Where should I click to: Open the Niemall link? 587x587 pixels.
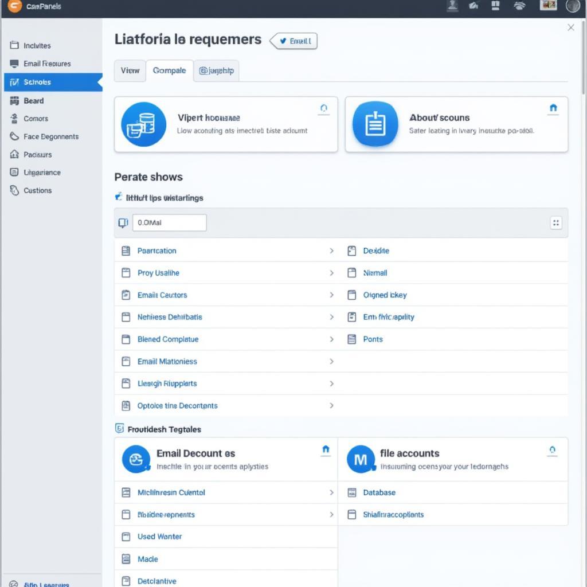(375, 273)
